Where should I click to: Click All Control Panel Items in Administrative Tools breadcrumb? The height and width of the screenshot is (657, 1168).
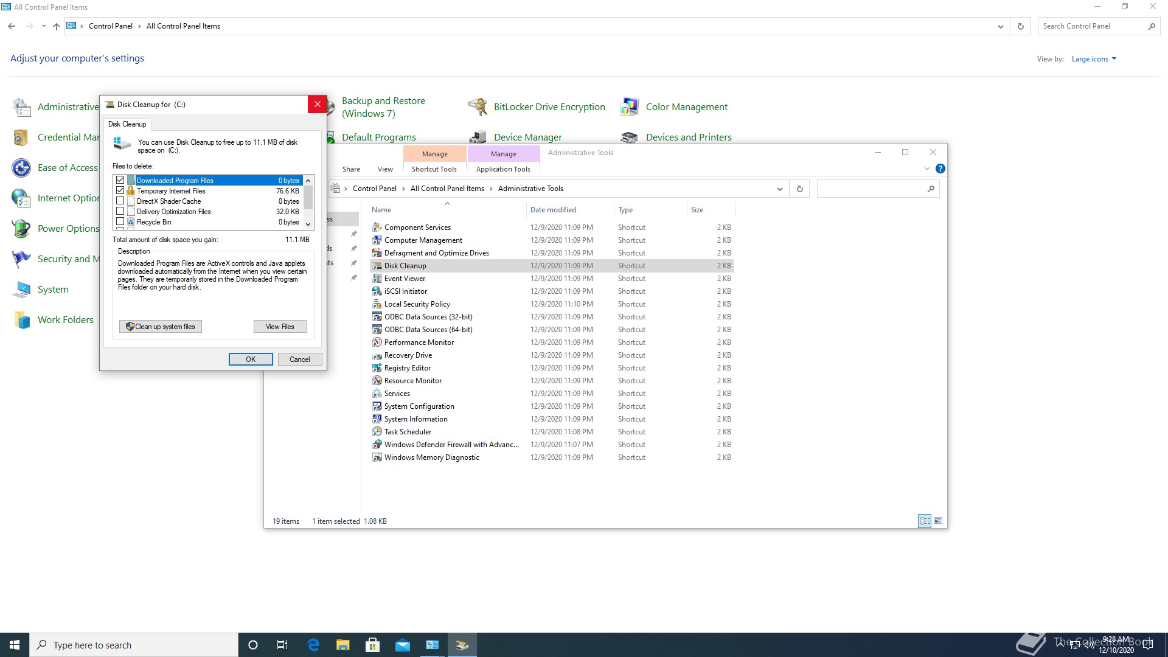point(447,189)
